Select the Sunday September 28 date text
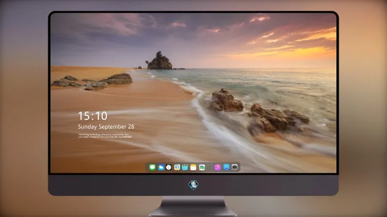The height and width of the screenshot is (217, 387). 106,126
